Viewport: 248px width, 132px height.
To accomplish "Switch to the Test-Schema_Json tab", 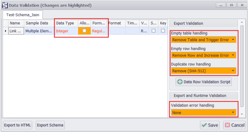I will click(23, 15).
